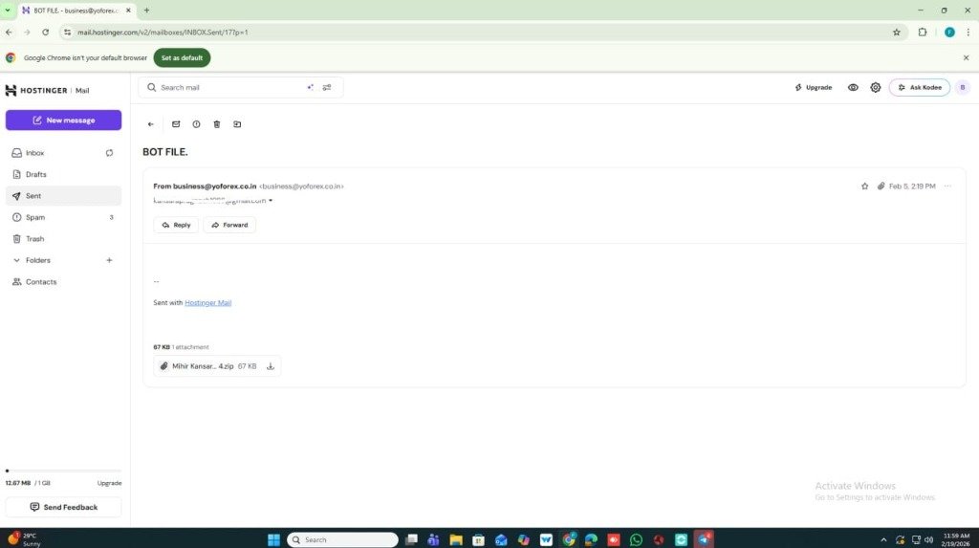Click Upgrade link next to storage usage
This screenshot has height=548, width=979.
tap(109, 483)
